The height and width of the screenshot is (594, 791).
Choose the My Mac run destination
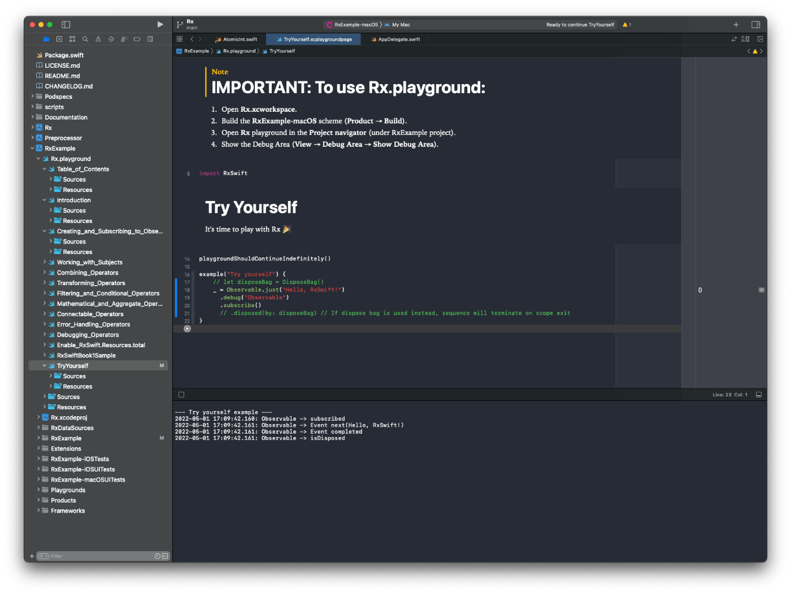click(397, 25)
